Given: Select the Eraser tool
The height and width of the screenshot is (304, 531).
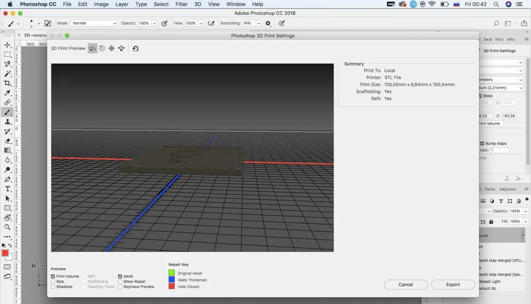Looking at the screenshot, I should [7, 141].
